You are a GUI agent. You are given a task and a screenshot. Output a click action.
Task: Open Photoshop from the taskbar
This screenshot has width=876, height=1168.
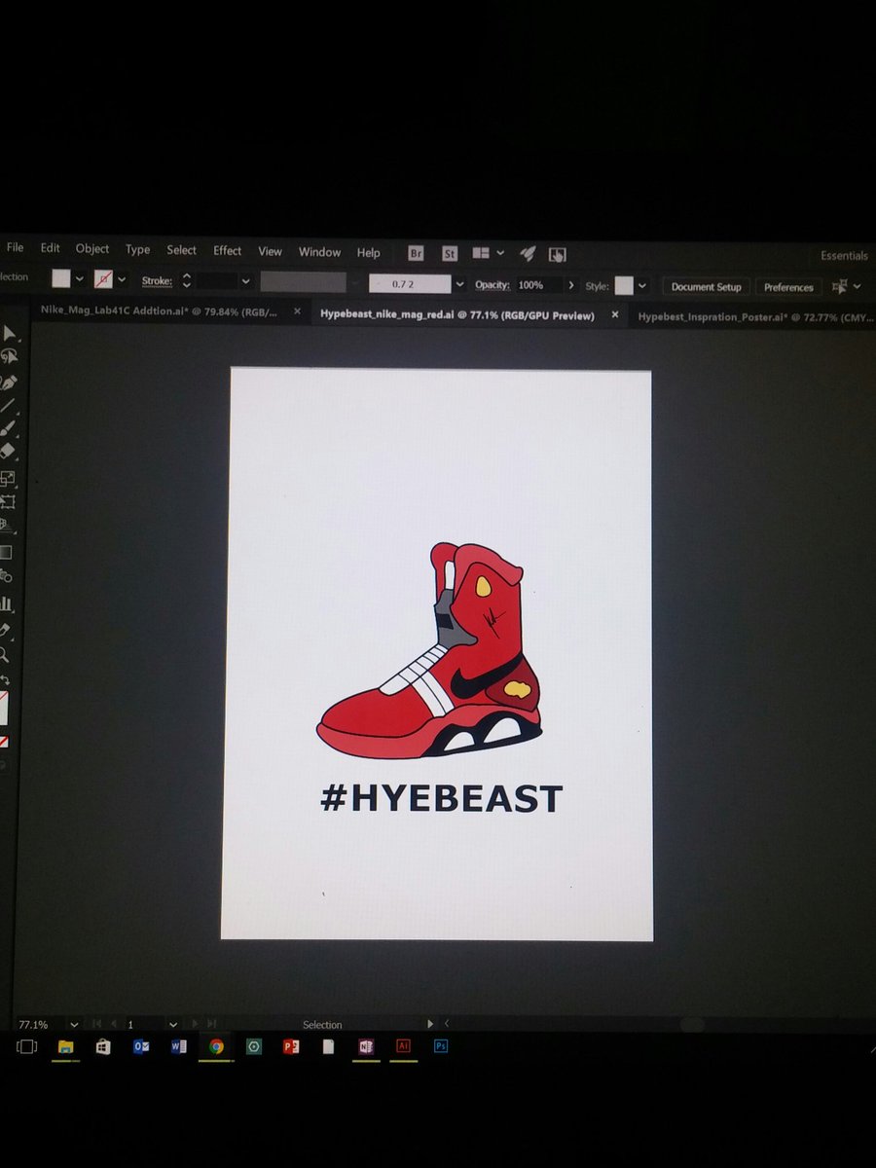click(440, 1046)
